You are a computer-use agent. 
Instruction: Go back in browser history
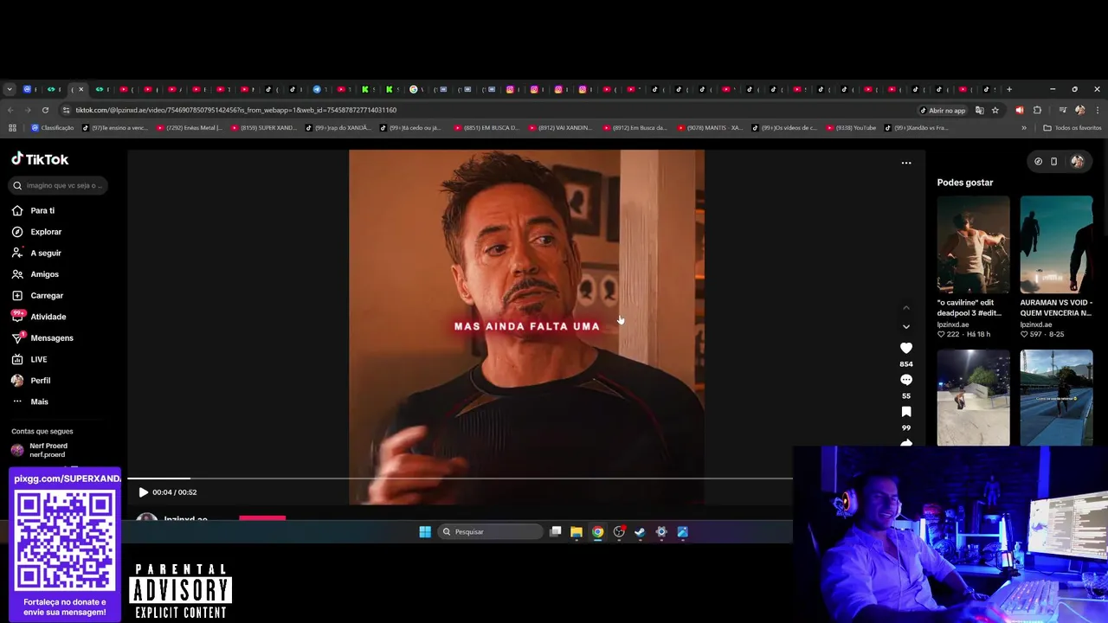pos(10,110)
